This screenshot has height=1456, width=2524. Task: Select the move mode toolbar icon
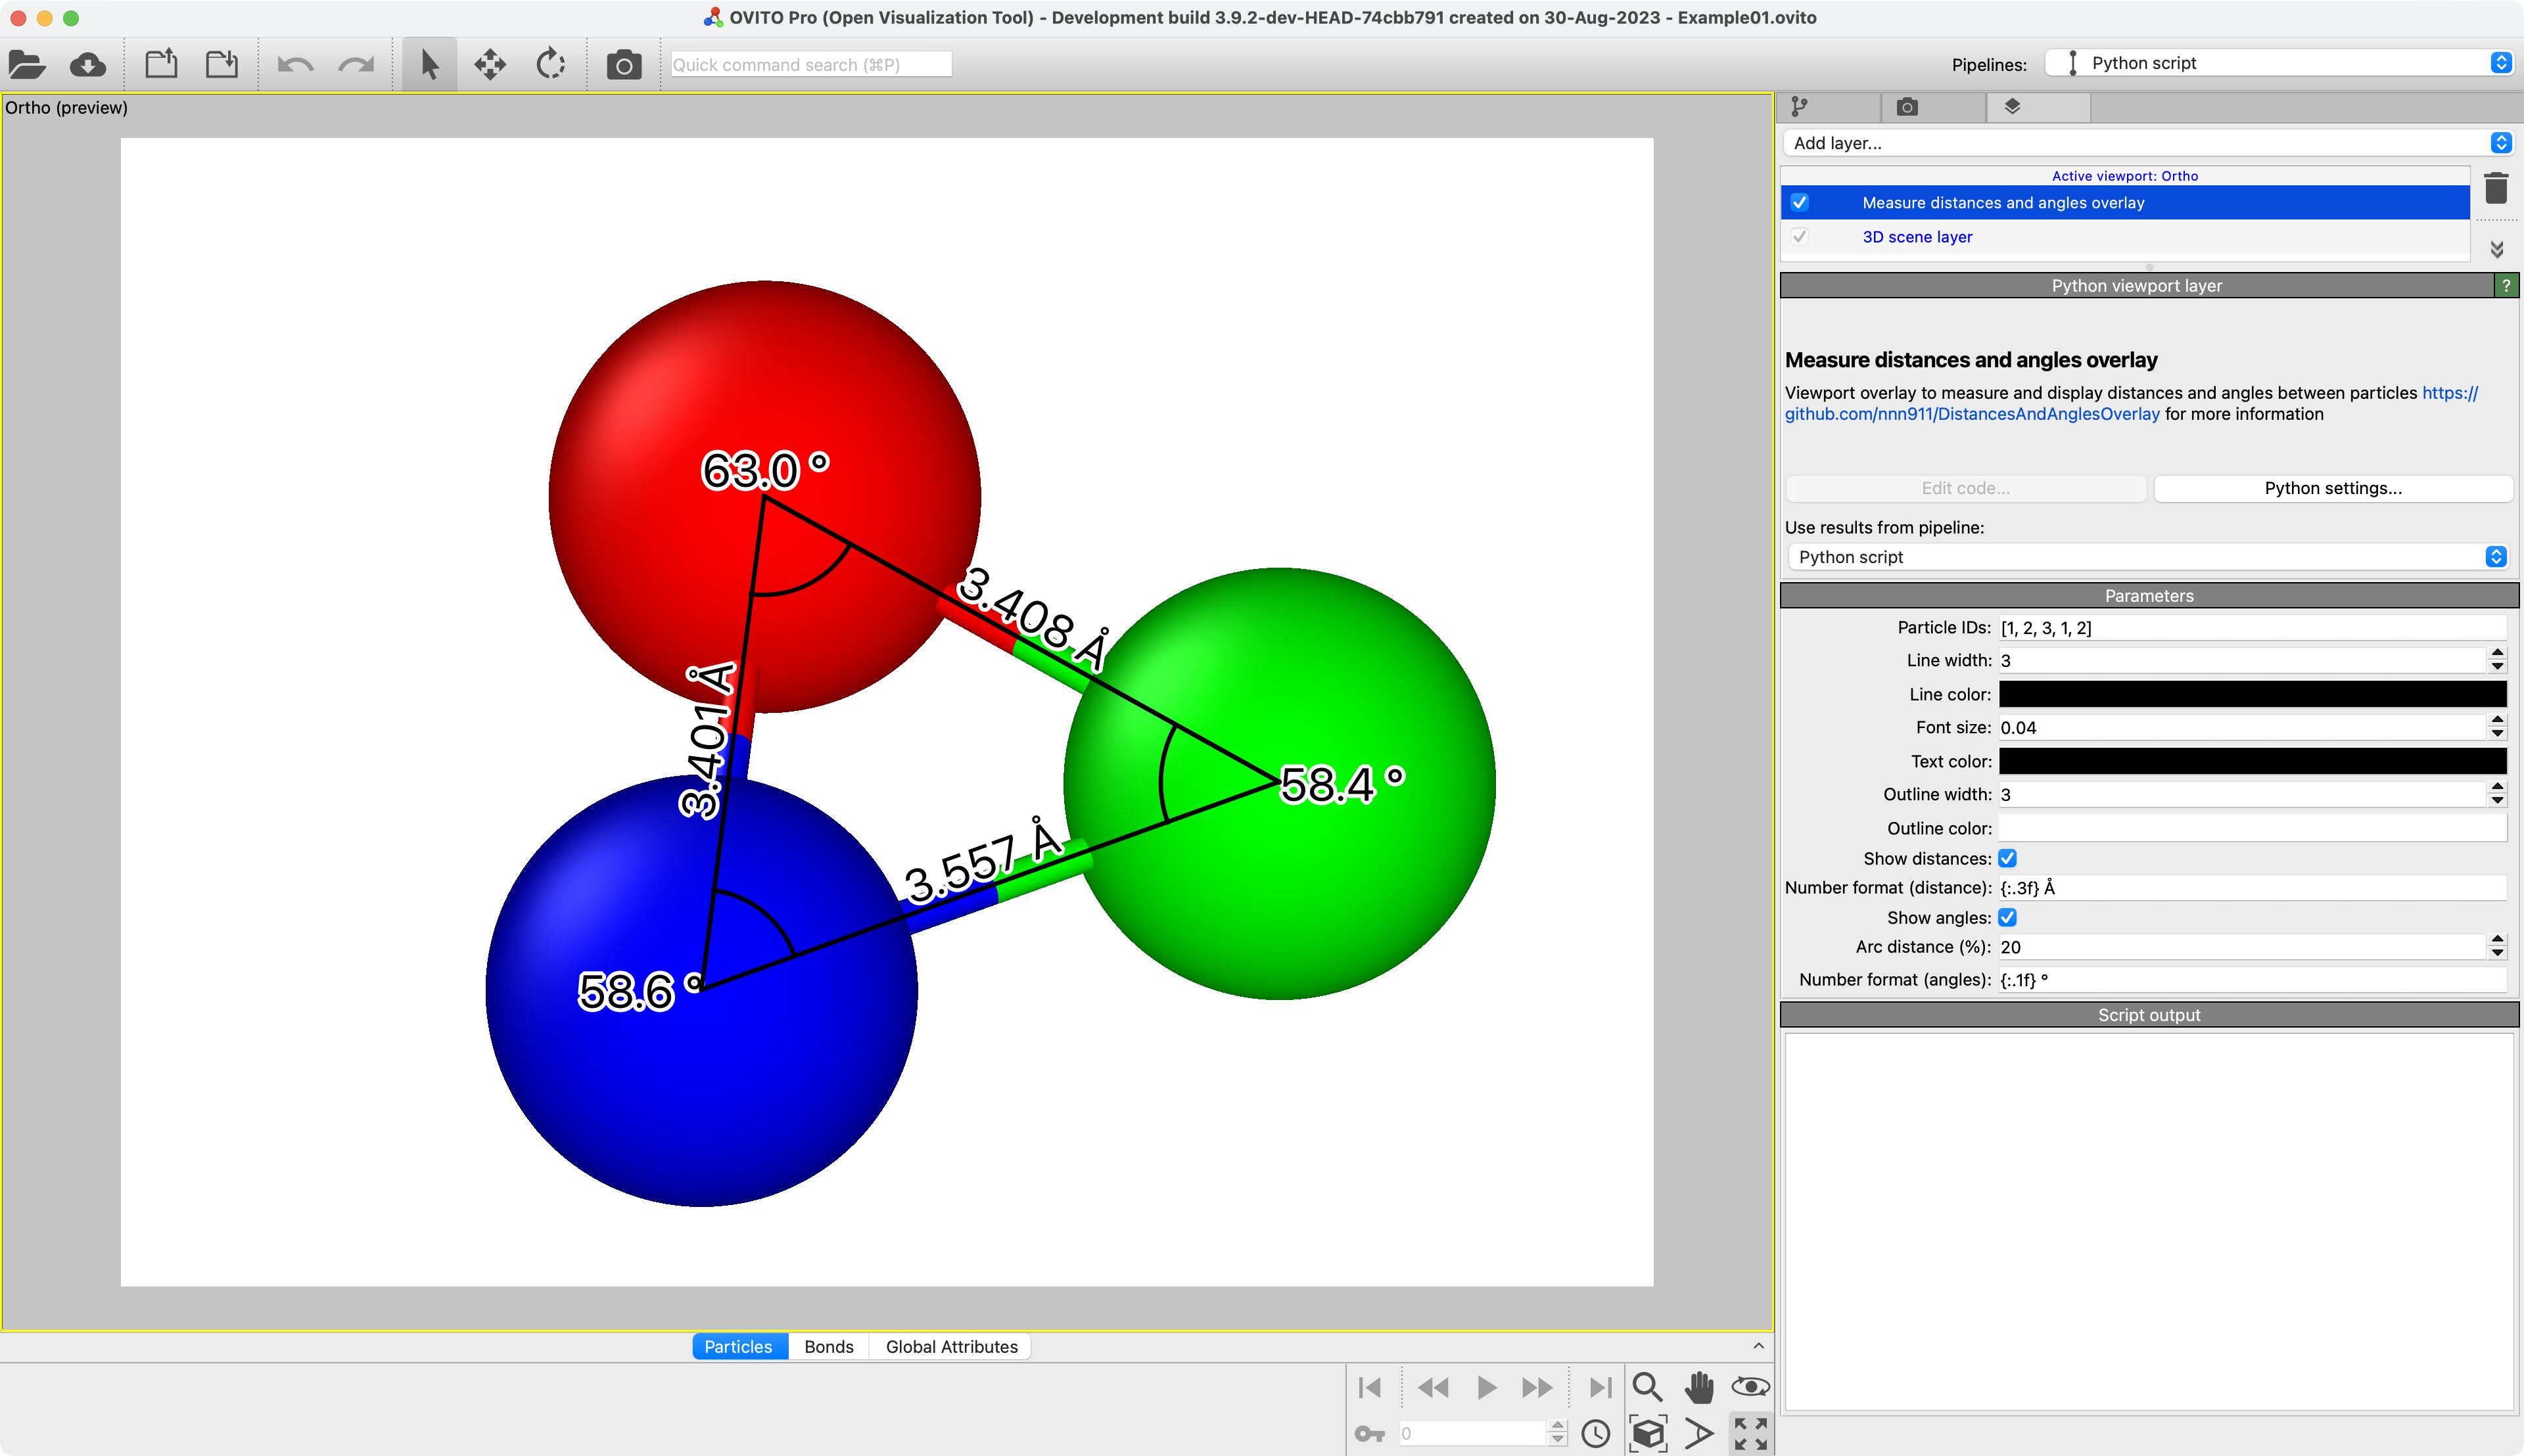[489, 65]
